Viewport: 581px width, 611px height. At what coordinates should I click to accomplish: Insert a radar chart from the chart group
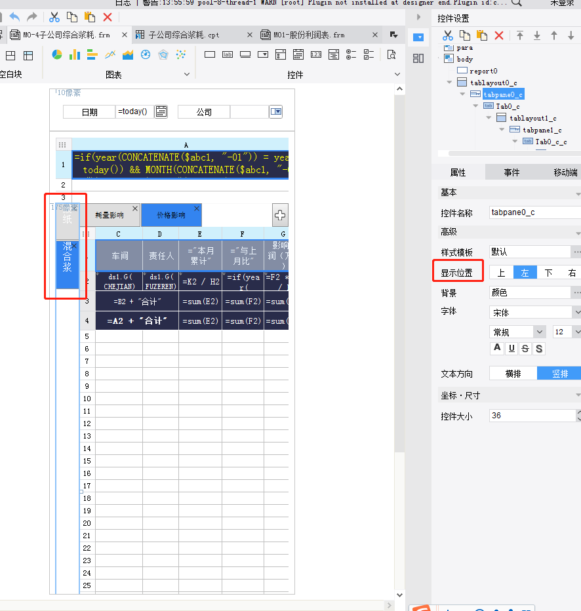tap(163, 54)
